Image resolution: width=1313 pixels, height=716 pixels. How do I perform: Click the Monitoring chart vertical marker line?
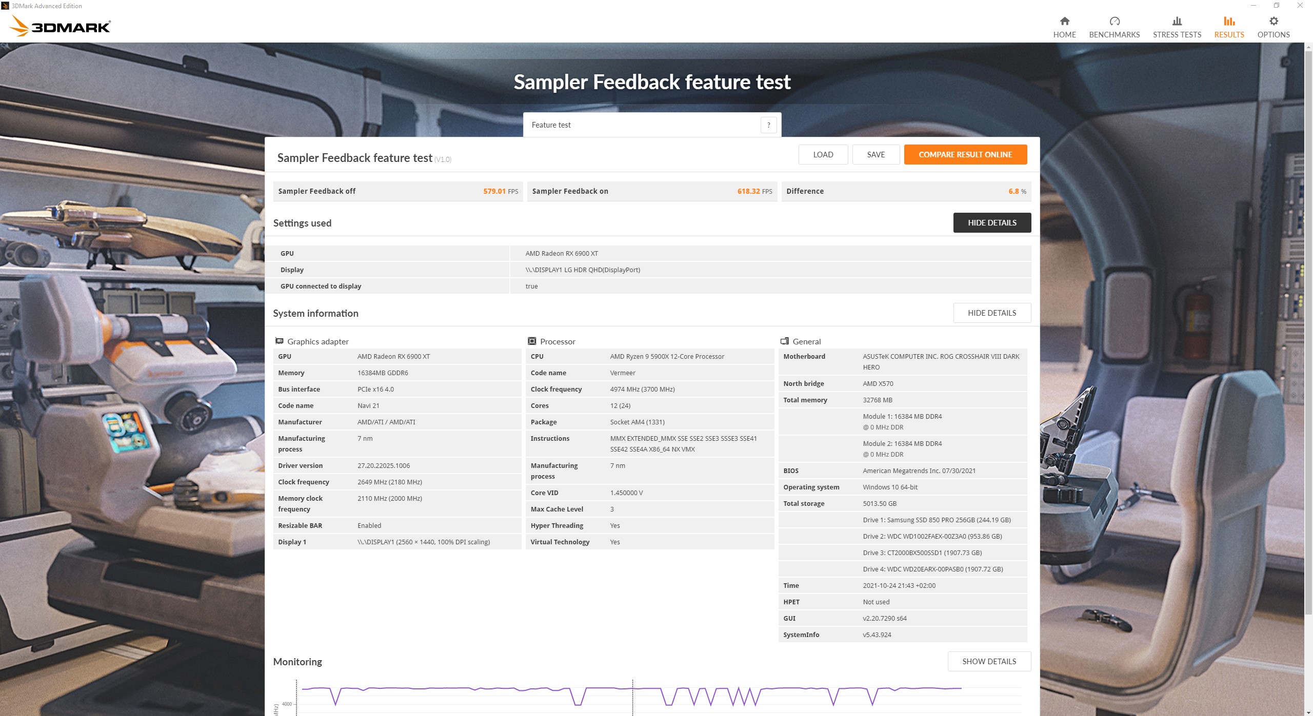632,697
